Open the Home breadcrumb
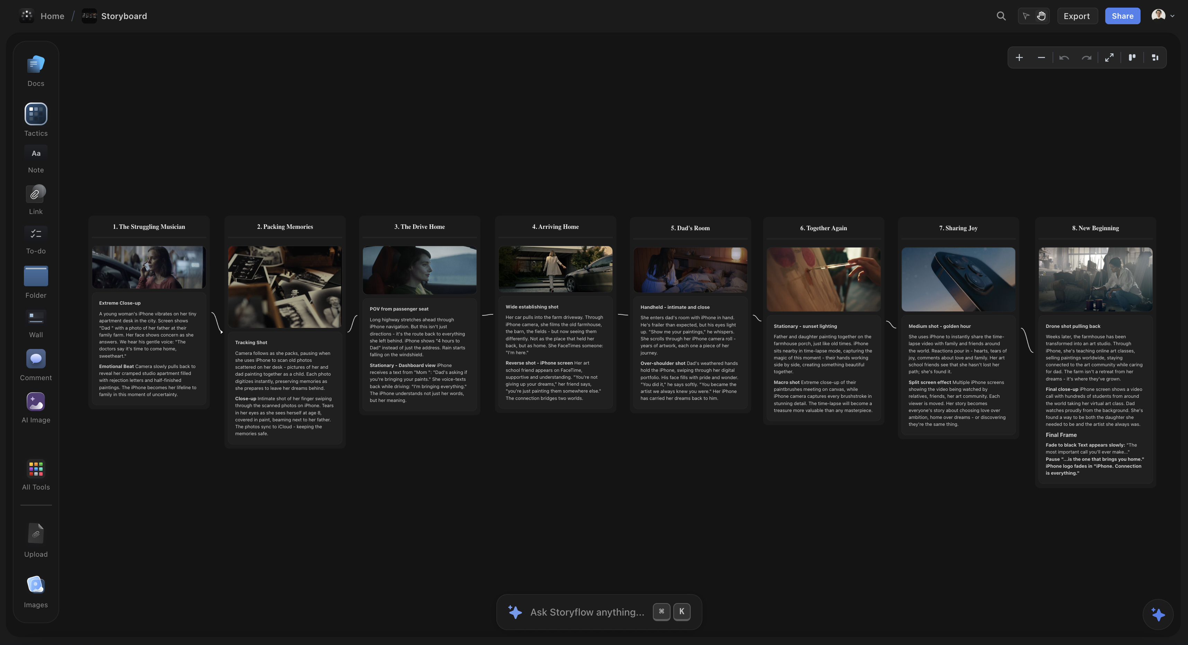 [52, 16]
